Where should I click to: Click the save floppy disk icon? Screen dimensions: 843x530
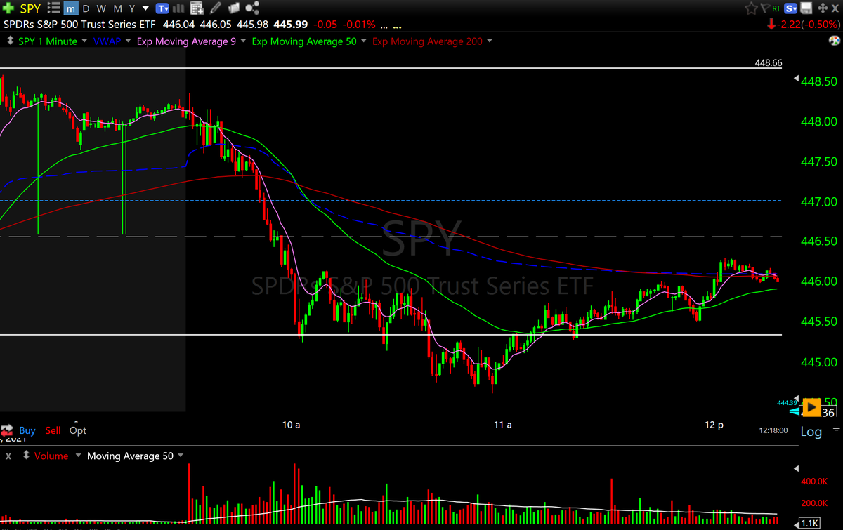pyautogui.click(x=807, y=8)
